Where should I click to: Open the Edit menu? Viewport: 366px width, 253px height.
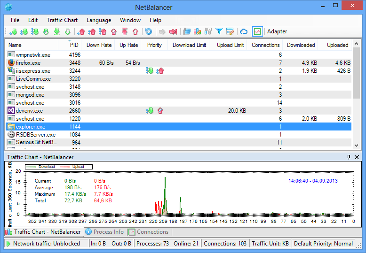pyautogui.click(x=33, y=20)
